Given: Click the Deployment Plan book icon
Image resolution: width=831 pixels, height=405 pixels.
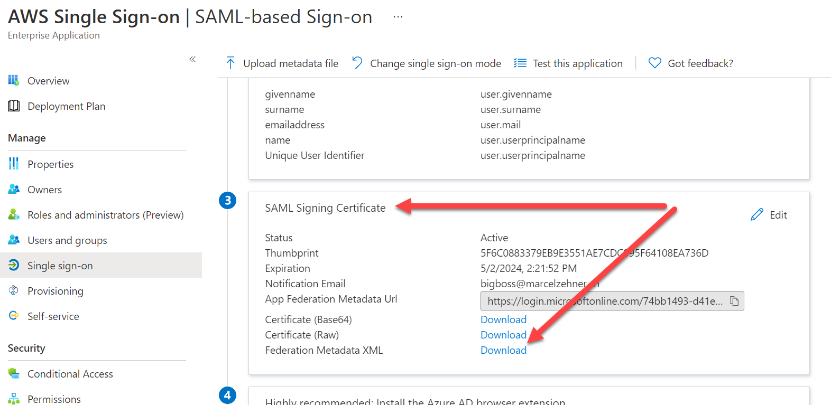Looking at the screenshot, I should click(x=14, y=106).
